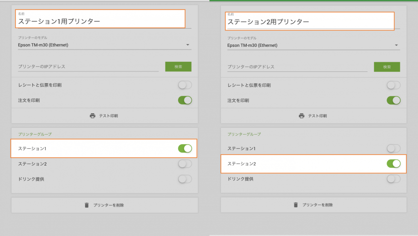Click printer icon for test print, Station 2 printer
The width and height of the screenshot is (418, 236).
pos(302,115)
